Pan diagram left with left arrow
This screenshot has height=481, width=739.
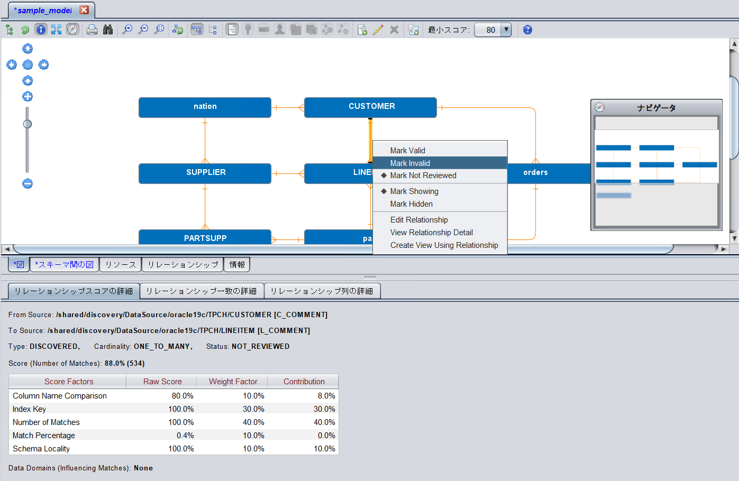[12, 64]
